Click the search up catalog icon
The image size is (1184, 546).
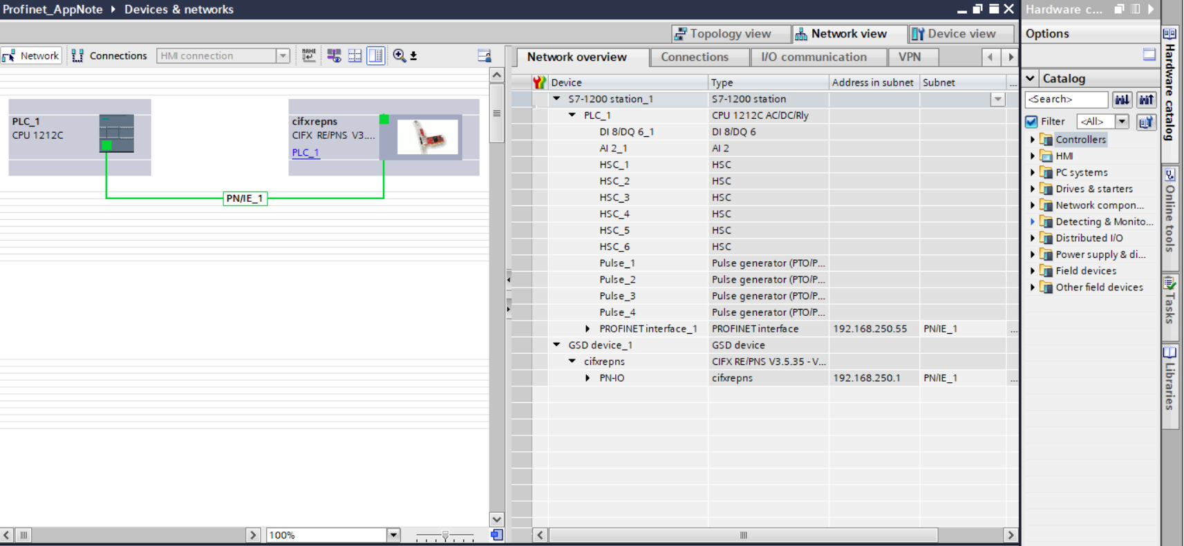pyautogui.click(x=1146, y=100)
